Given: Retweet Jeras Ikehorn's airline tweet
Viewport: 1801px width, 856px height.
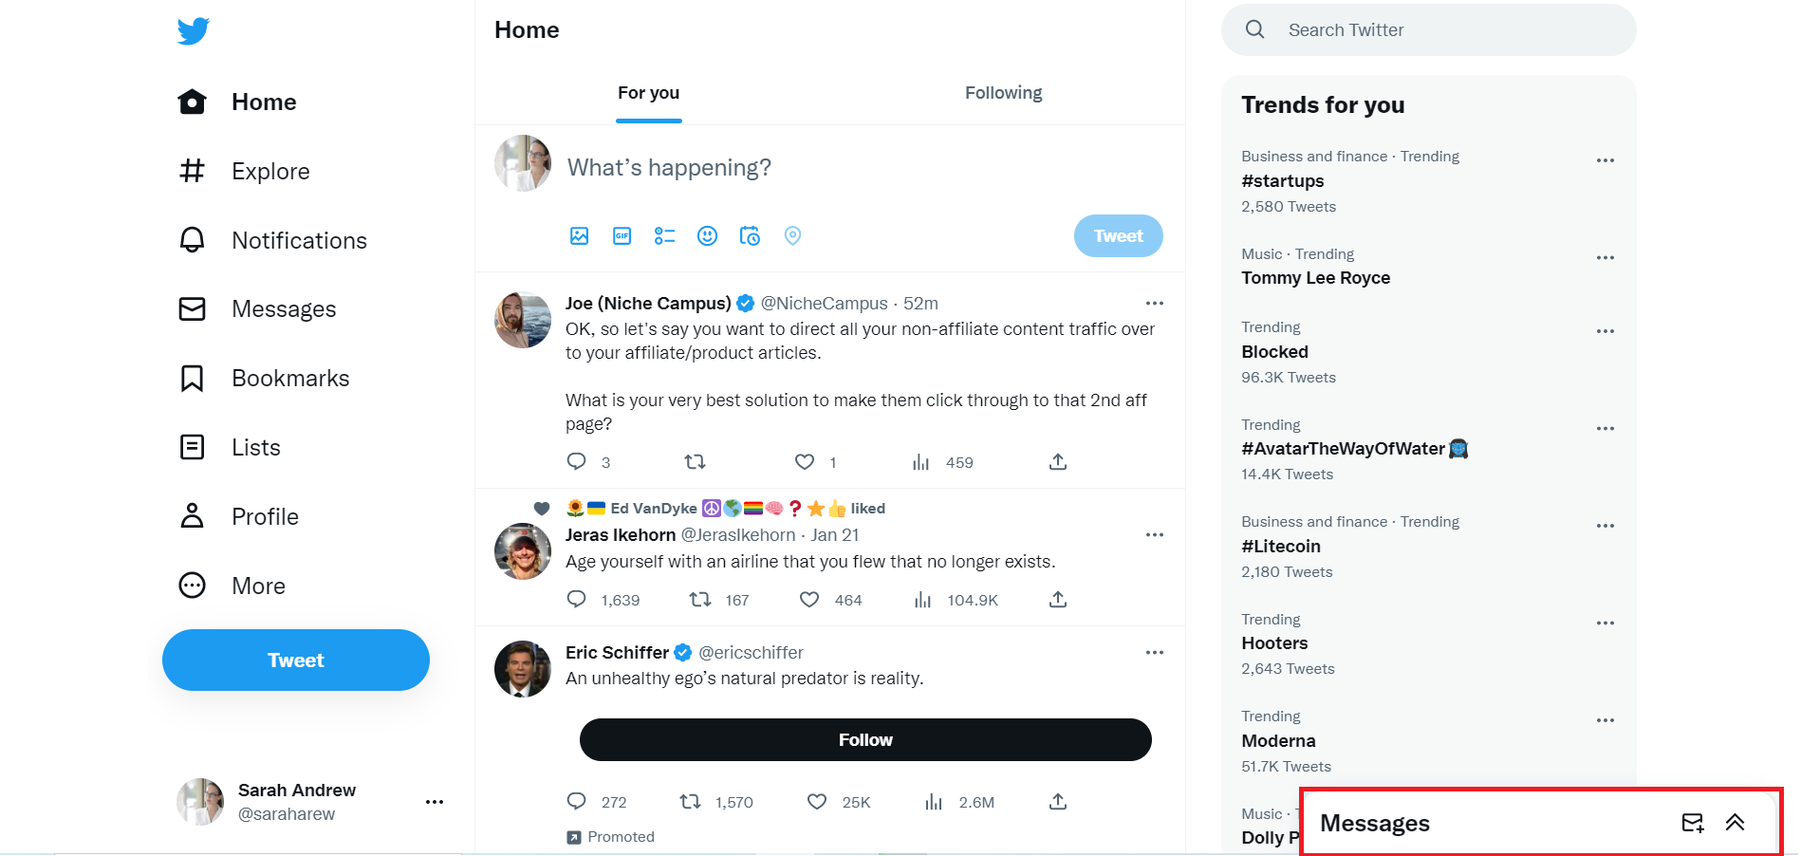Looking at the screenshot, I should 700,600.
